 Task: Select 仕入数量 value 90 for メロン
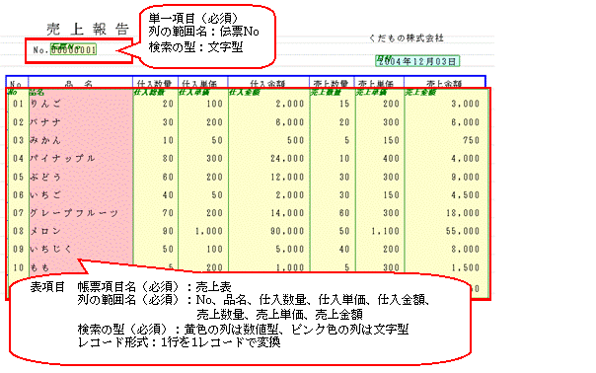coord(168,231)
